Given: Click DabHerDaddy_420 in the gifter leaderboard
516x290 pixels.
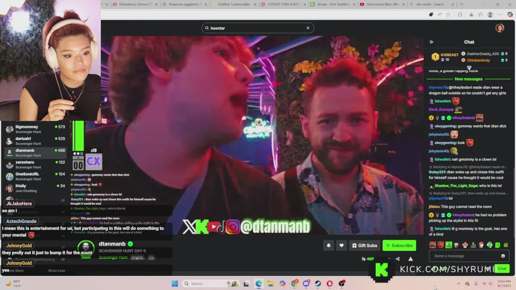Looking at the screenshot, I should 483,54.
